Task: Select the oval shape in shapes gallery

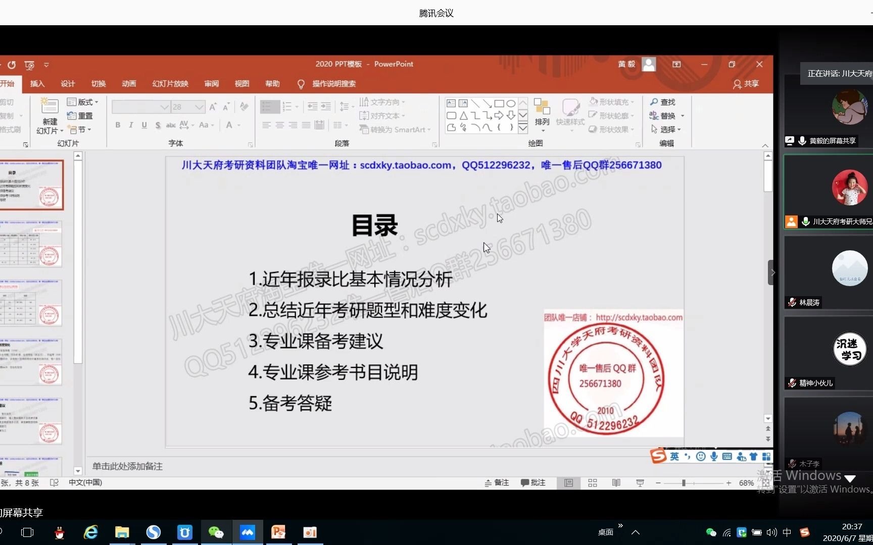Action: (511, 103)
